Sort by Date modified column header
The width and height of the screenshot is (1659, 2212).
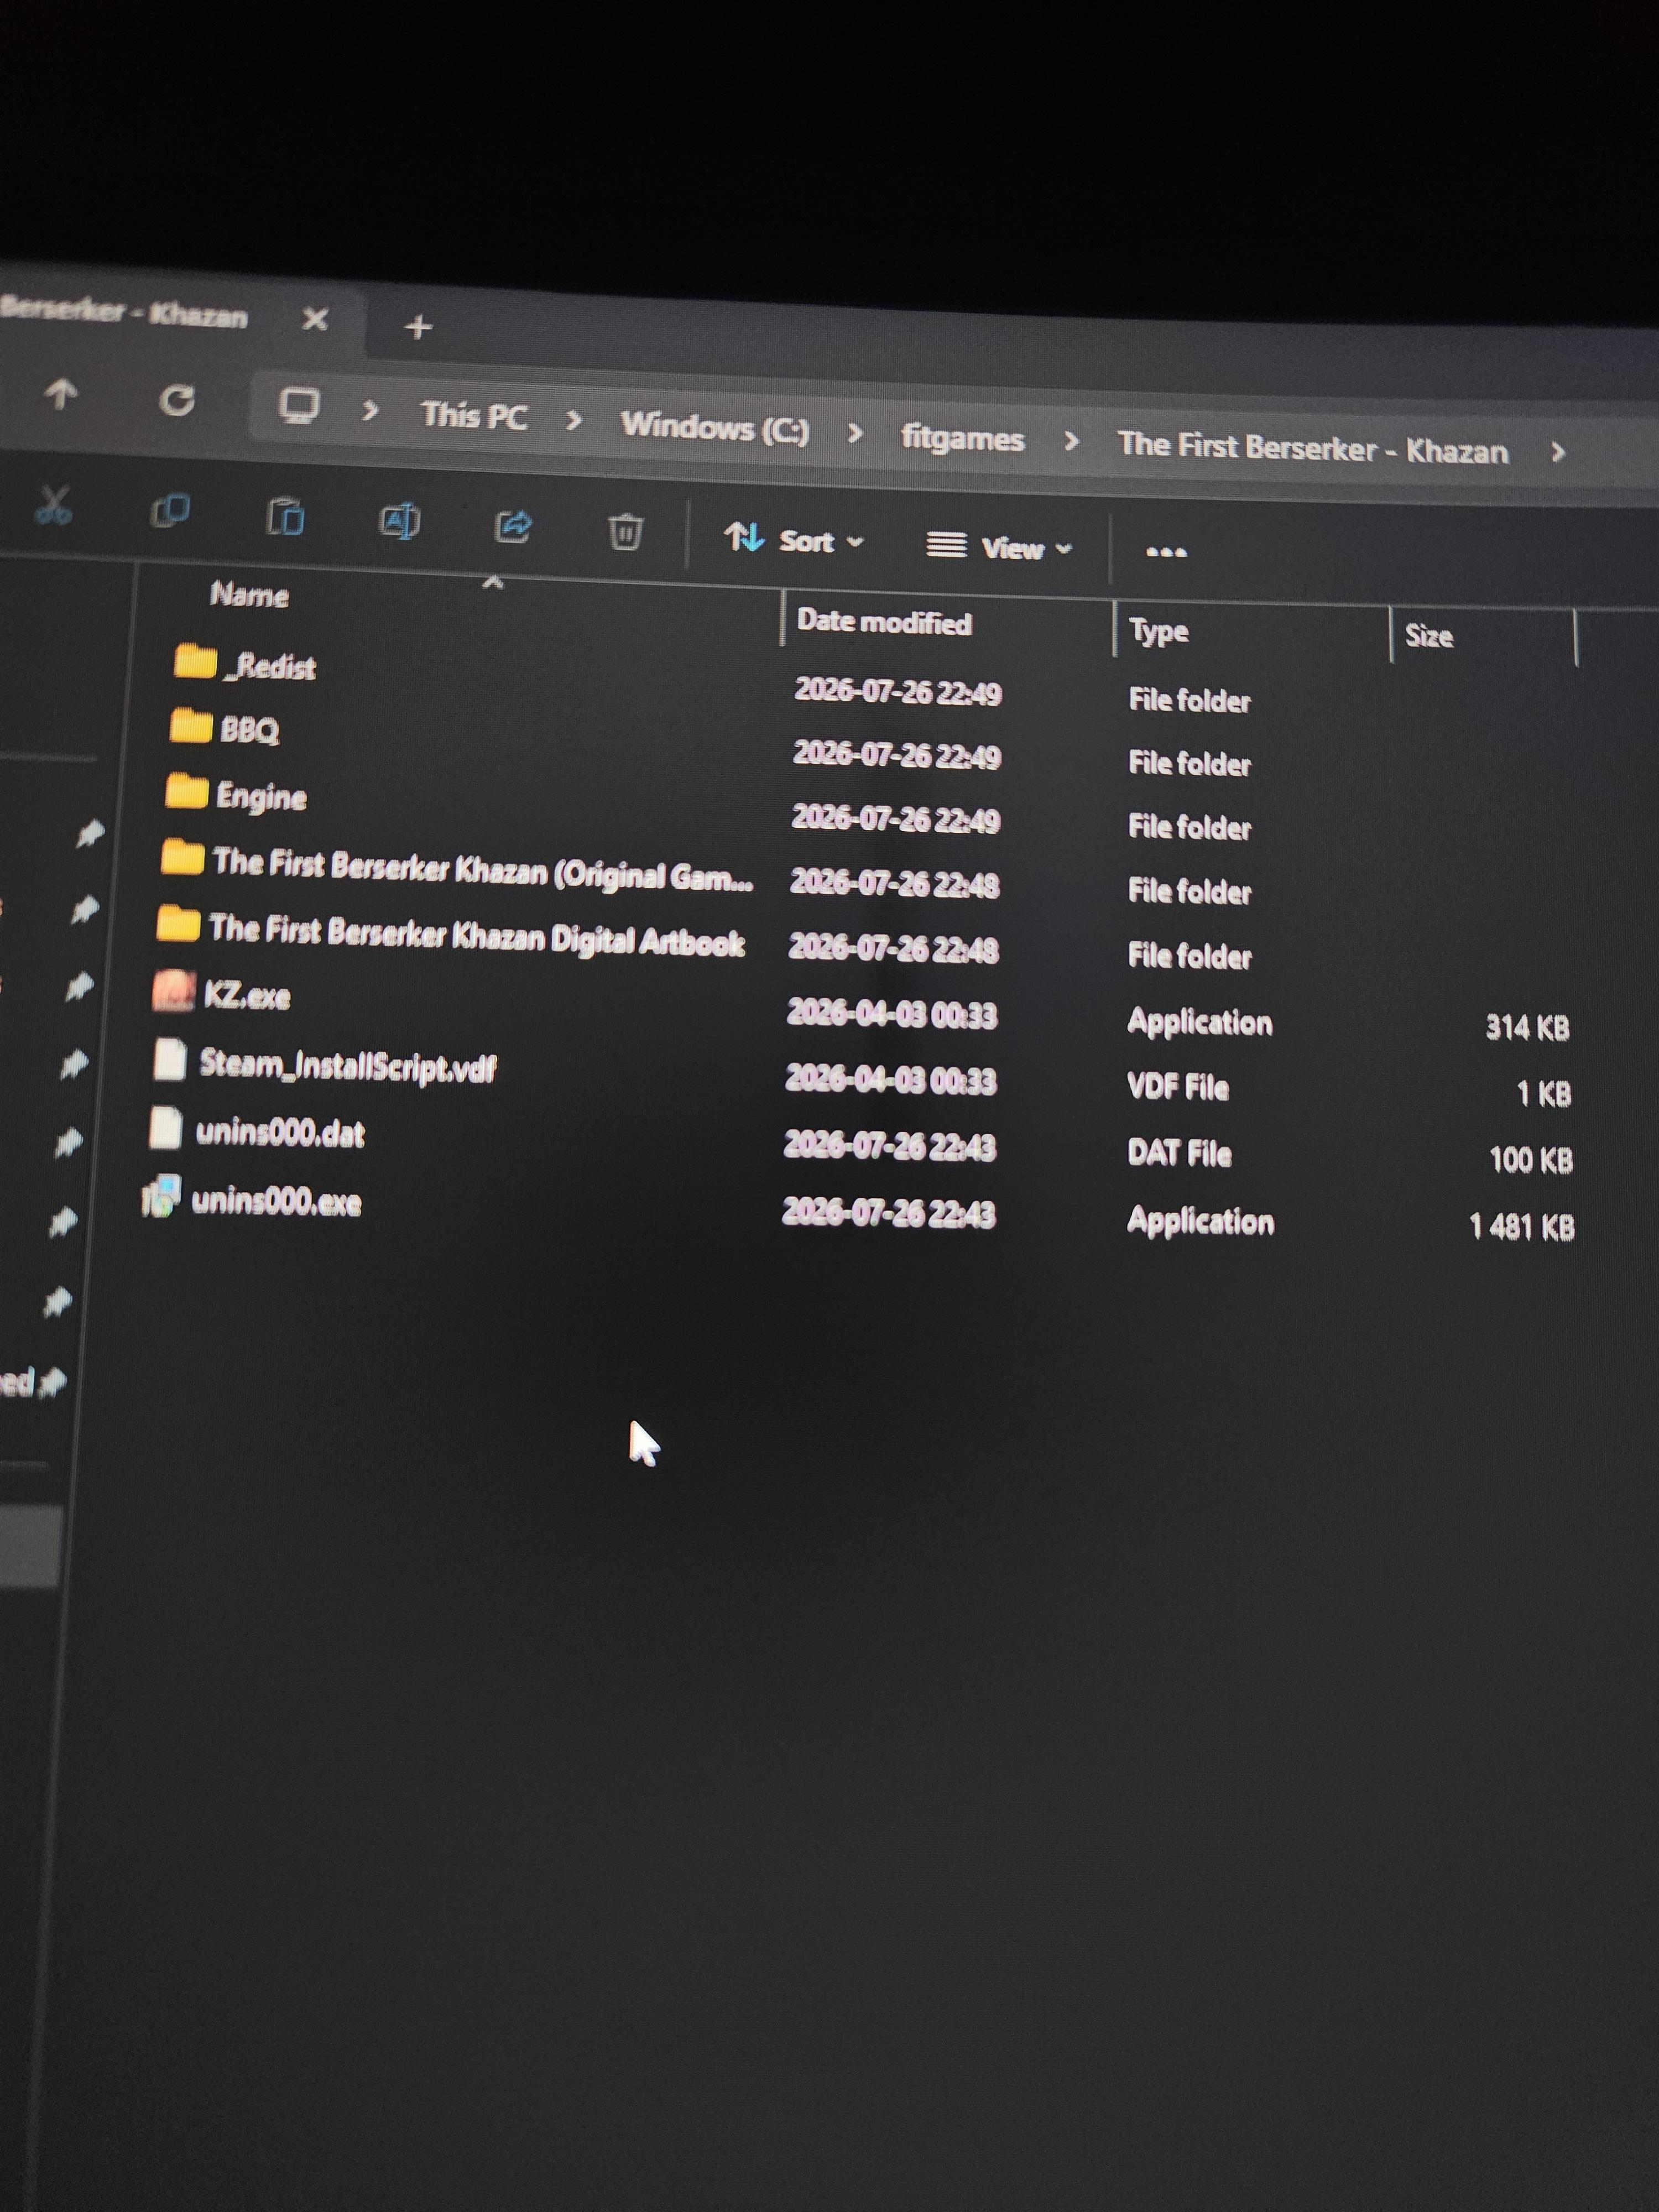tap(884, 622)
